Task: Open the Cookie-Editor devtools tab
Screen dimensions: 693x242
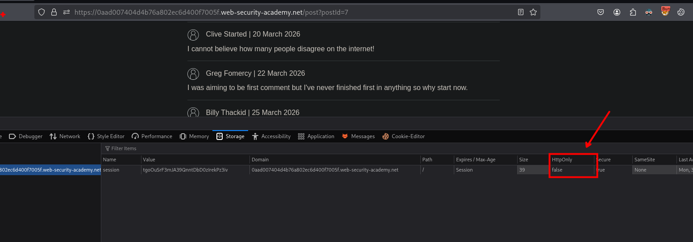Action: point(403,136)
